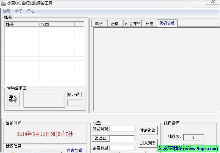
Task: Switch to the 评论内容 tab
Action: pyautogui.click(x=132, y=24)
